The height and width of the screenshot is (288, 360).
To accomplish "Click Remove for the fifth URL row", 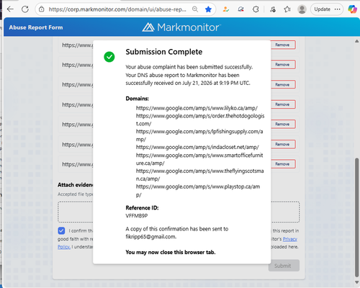I will point(282,124).
